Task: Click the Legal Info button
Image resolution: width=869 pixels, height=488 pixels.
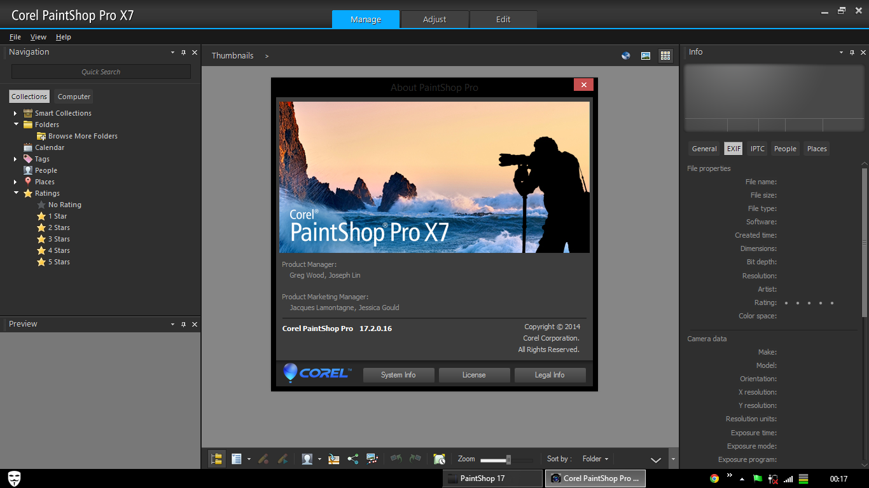Action: click(x=550, y=375)
